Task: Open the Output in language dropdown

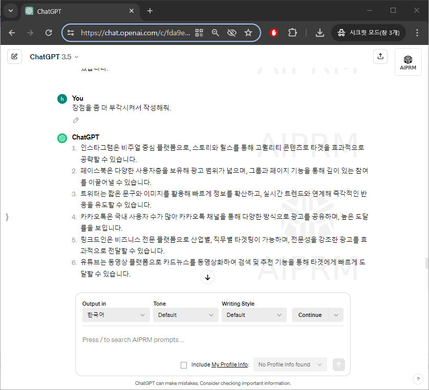Action: (116, 315)
